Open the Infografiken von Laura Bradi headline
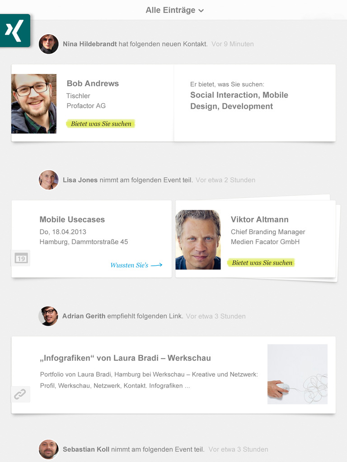The width and height of the screenshot is (347, 462). (125, 358)
